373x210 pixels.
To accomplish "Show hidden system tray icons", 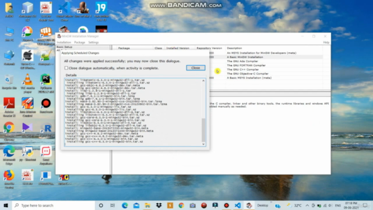I will (307, 205).
